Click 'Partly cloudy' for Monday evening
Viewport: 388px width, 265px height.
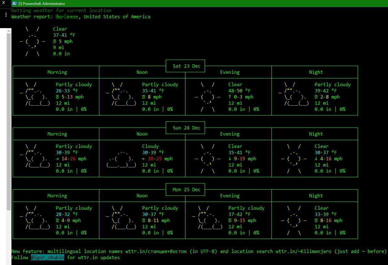[x=246, y=208]
